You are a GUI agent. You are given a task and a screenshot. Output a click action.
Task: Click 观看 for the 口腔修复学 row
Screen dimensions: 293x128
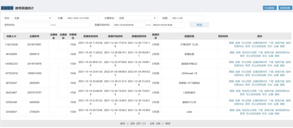238,91
